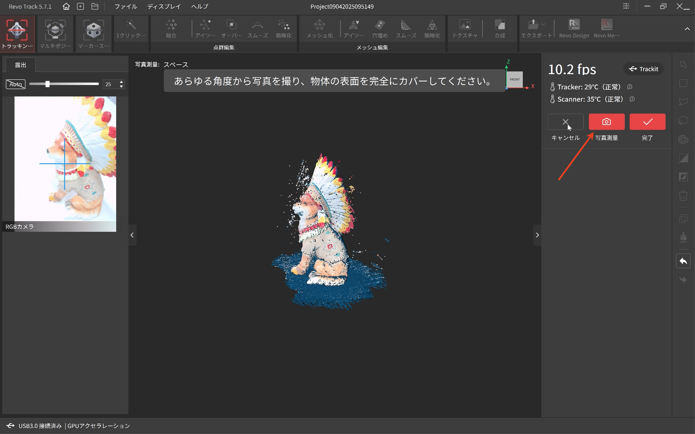Click the undo arrow in right toolbar
Viewport: 695px width, 434px height.
point(683,261)
